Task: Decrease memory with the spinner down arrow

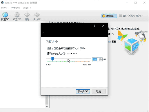Action: click(101, 60)
